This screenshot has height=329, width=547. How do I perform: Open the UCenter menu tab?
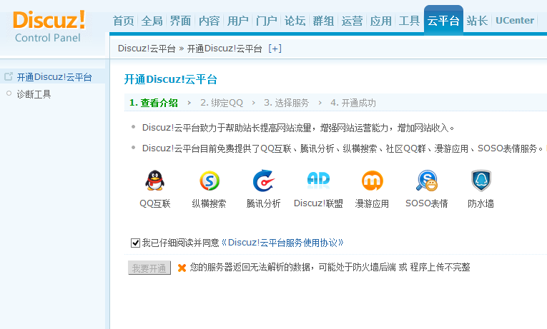(515, 21)
